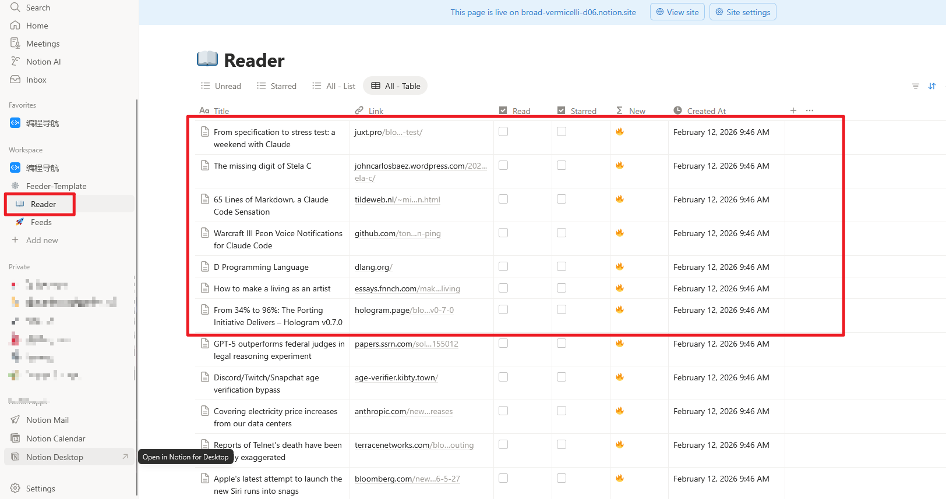Viewport: 946px width, 499px height.
Task: Open essays.fnnch.com link
Action: (407, 288)
